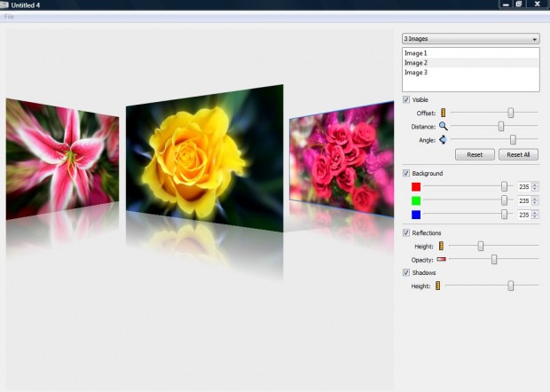Click the Distance magnifier icon

tap(443, 127)
